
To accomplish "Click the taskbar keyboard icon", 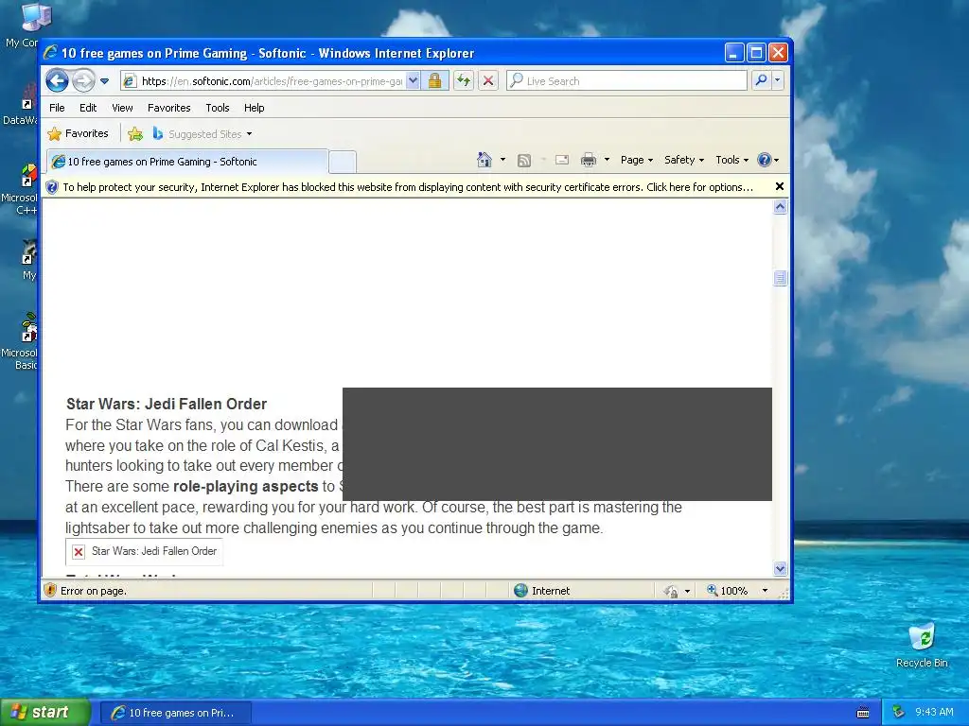I will 863,713.
